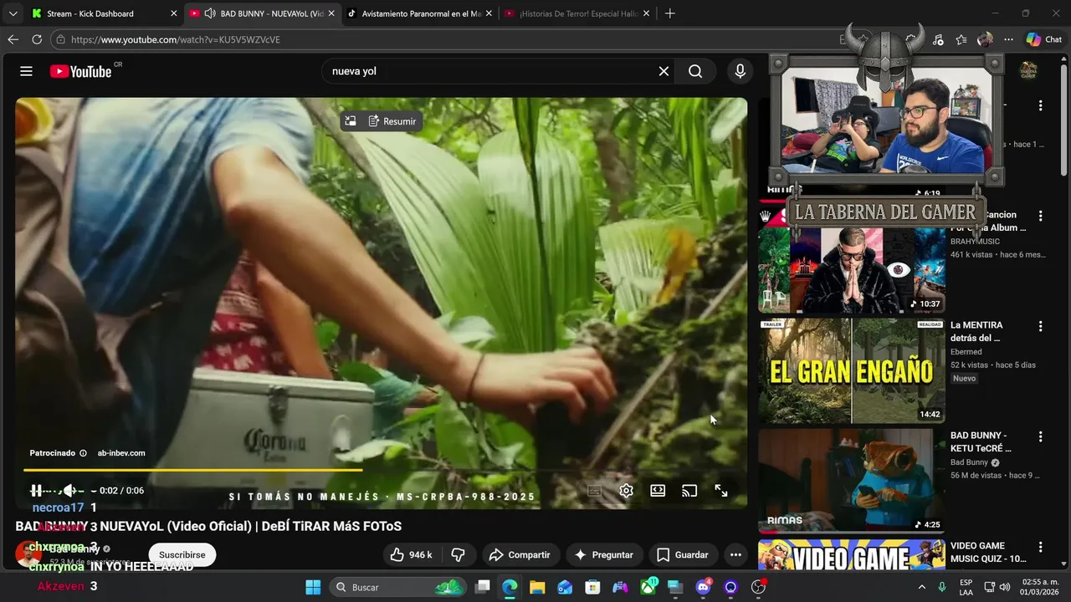Image resolution: width=1071 pixels, height=602 pixels.
Task: Open the Copilot Chat button
Action: tap(1044, 39)
